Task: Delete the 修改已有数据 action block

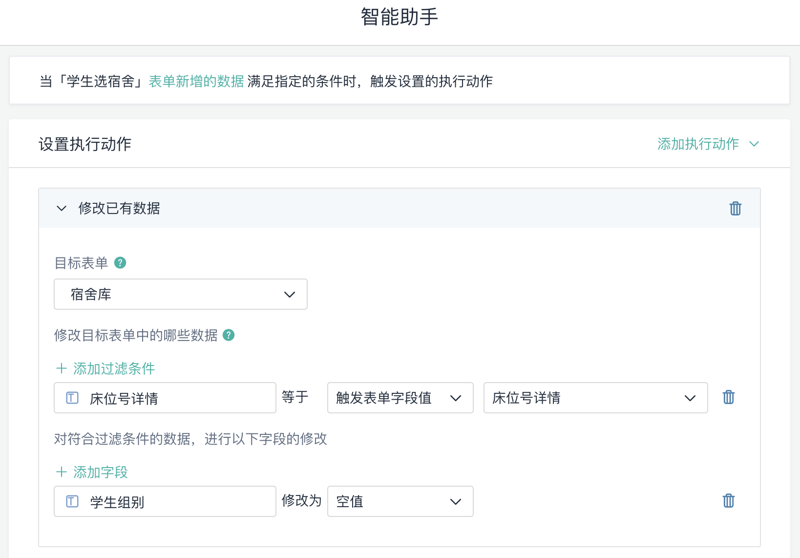Action: pos(735,209)
